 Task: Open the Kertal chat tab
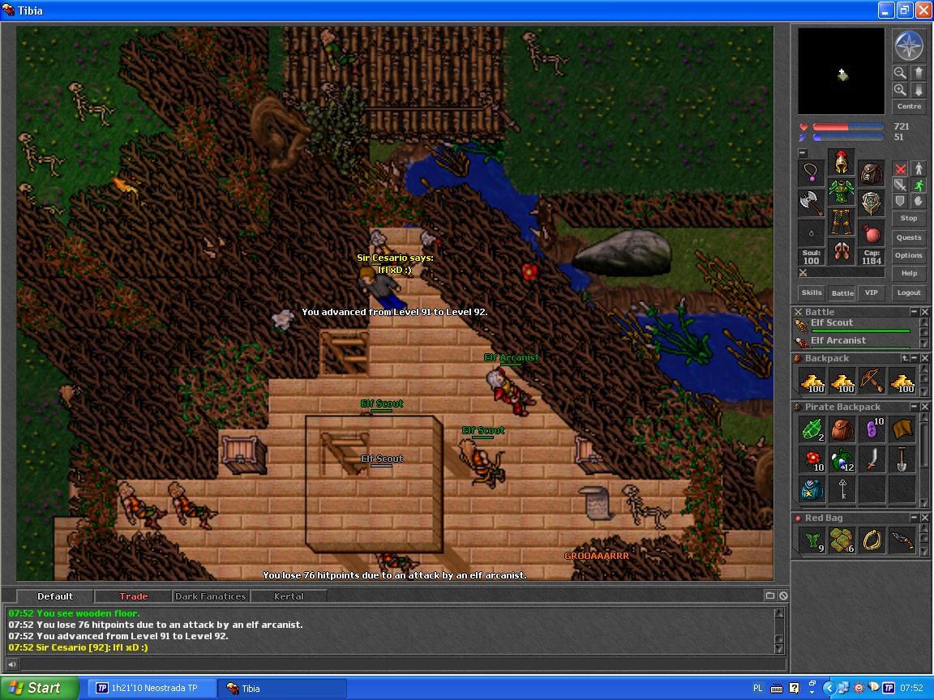(x=289, y=595)
